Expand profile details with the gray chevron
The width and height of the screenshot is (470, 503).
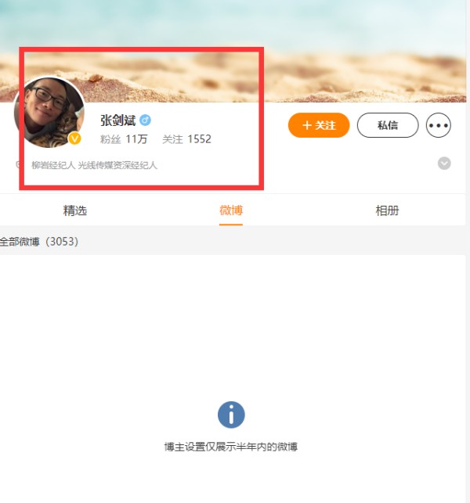click(x=444, y=163)
